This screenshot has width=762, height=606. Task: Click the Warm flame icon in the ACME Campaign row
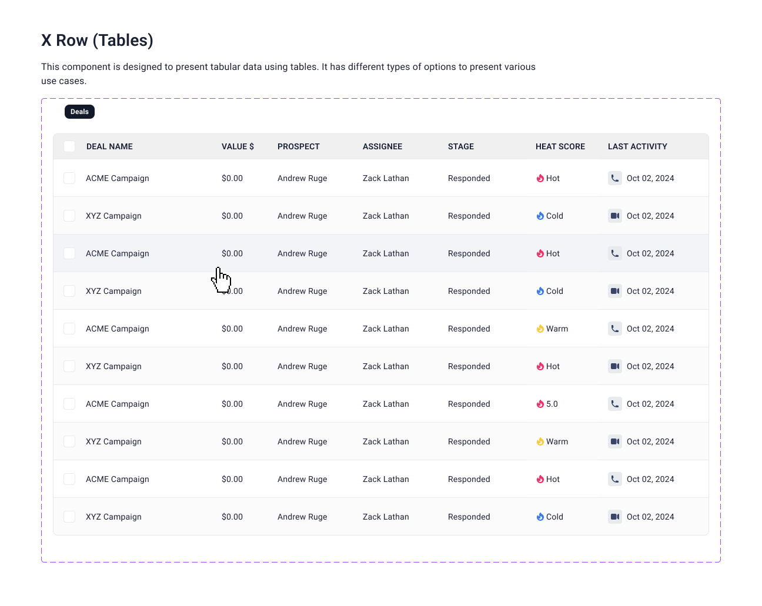[540, 329]
